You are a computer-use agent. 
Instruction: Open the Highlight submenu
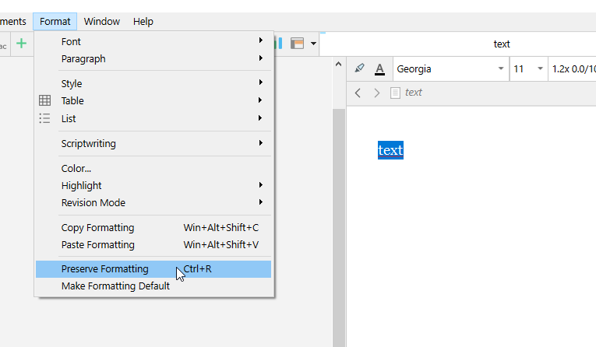tap(81, 185)
